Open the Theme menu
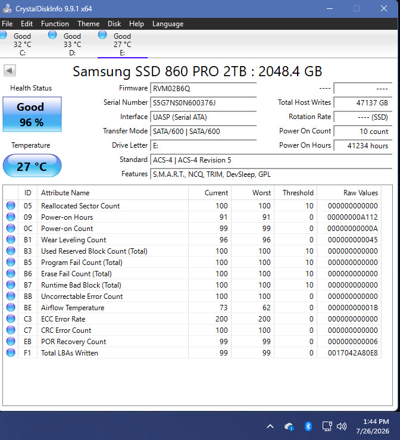Viewport: 400px width, 440px height. (88, 24)
